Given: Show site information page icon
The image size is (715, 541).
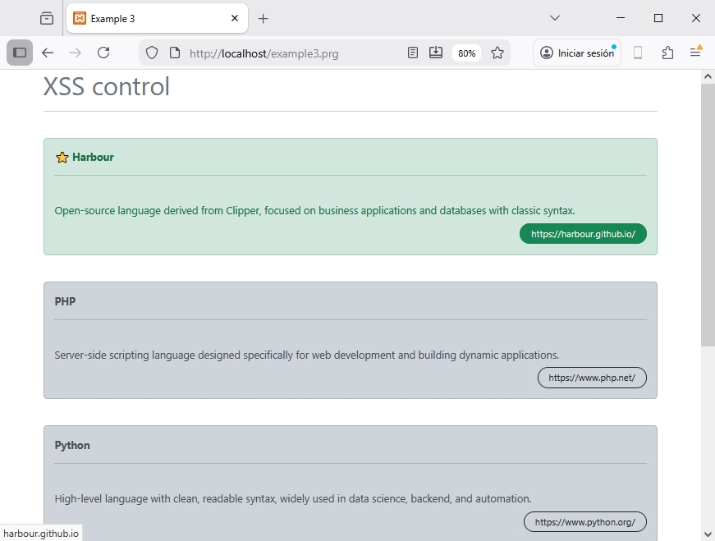Looking at the screenshot, I should [x=175, y=53].
